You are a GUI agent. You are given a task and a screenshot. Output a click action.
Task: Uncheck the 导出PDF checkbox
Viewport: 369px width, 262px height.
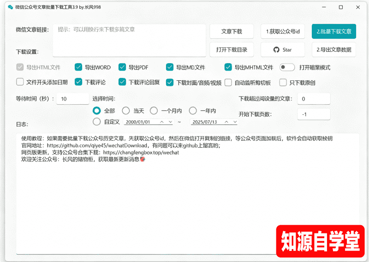[x=122, y=67]
